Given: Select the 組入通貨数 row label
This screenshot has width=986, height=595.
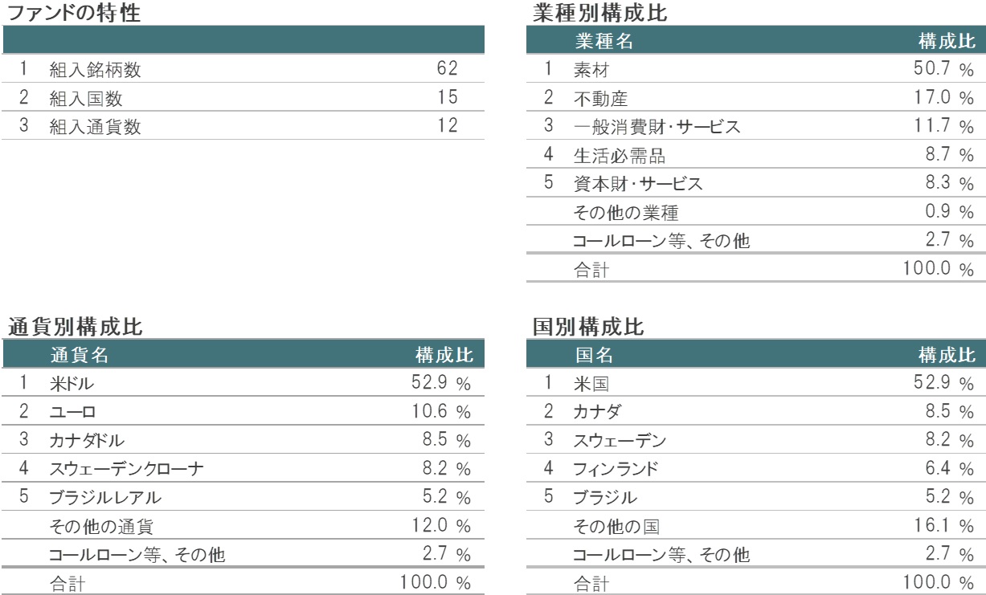Looking at the screenshot, I should (x=95, y=126).
